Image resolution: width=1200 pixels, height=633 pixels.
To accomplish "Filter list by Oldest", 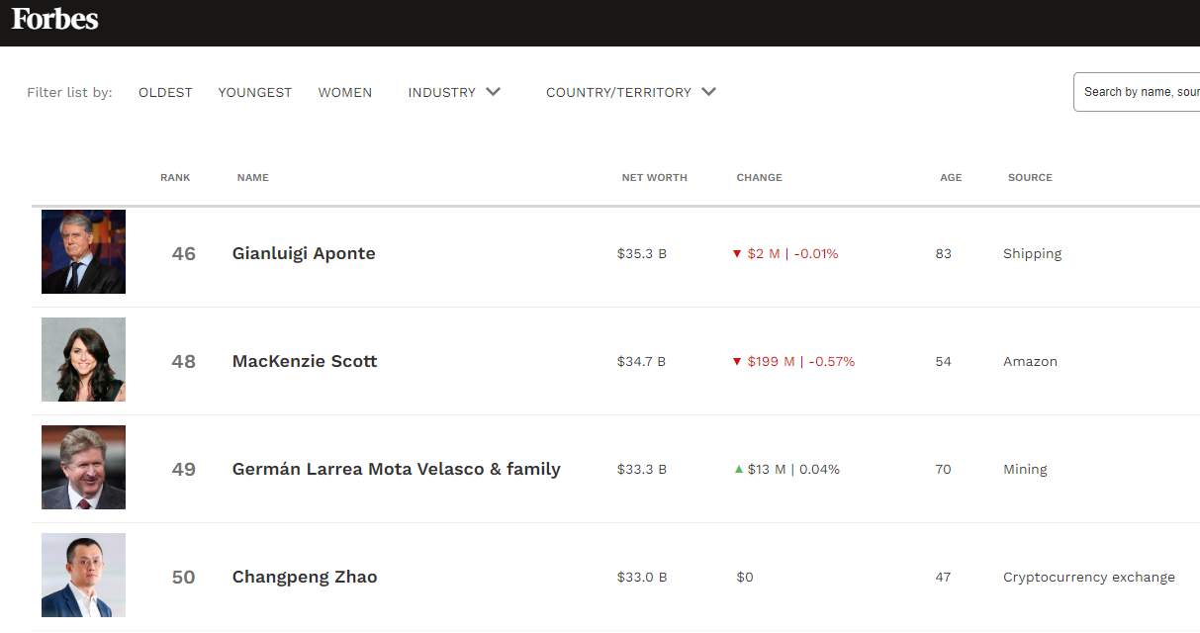I will 165,92.
